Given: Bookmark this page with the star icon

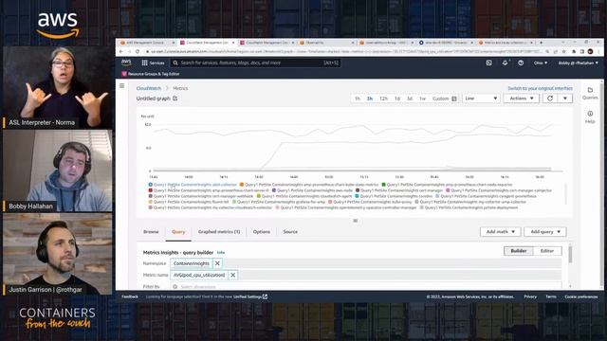Looking at the screenshot, I should click(x=563, y=51).
